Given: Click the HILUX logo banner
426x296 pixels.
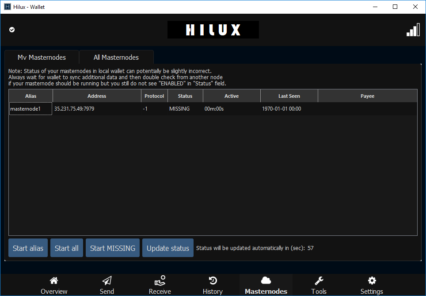Looking at the screenshot, I should (x=213, y=30).
